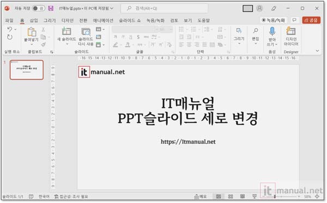Toggle the AutoSave (자동 저장) switch
327x203 pixels.
39,8
